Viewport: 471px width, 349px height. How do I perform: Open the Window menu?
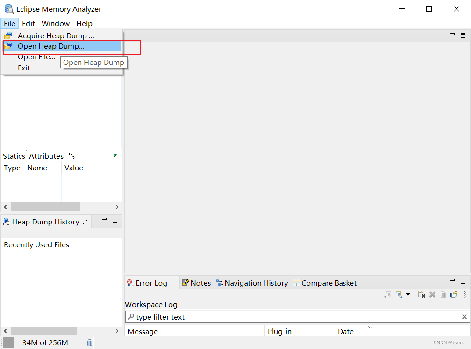coord(56,23)
